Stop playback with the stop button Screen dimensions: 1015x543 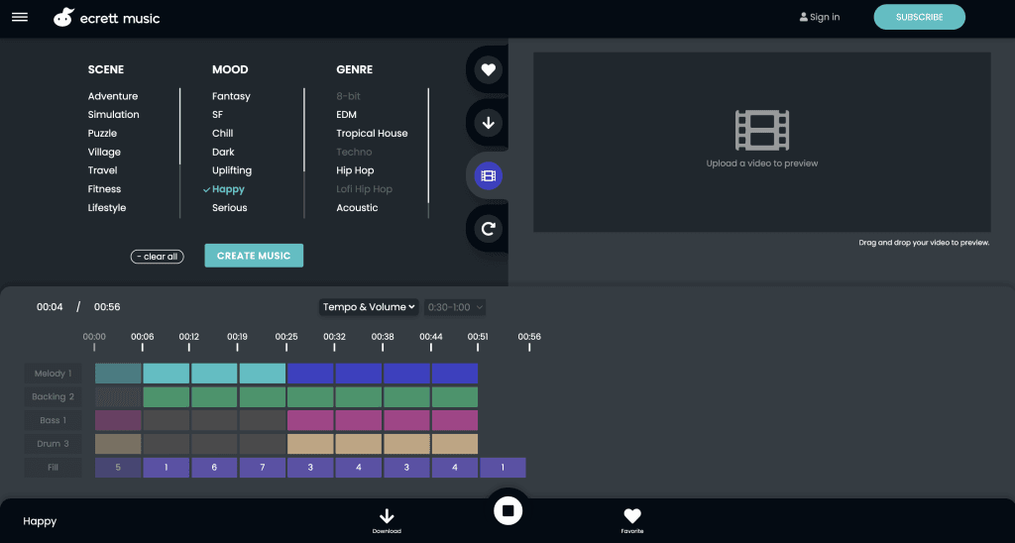point(507,510)
